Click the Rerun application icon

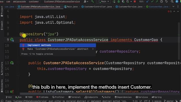click(x=114, y=1)
